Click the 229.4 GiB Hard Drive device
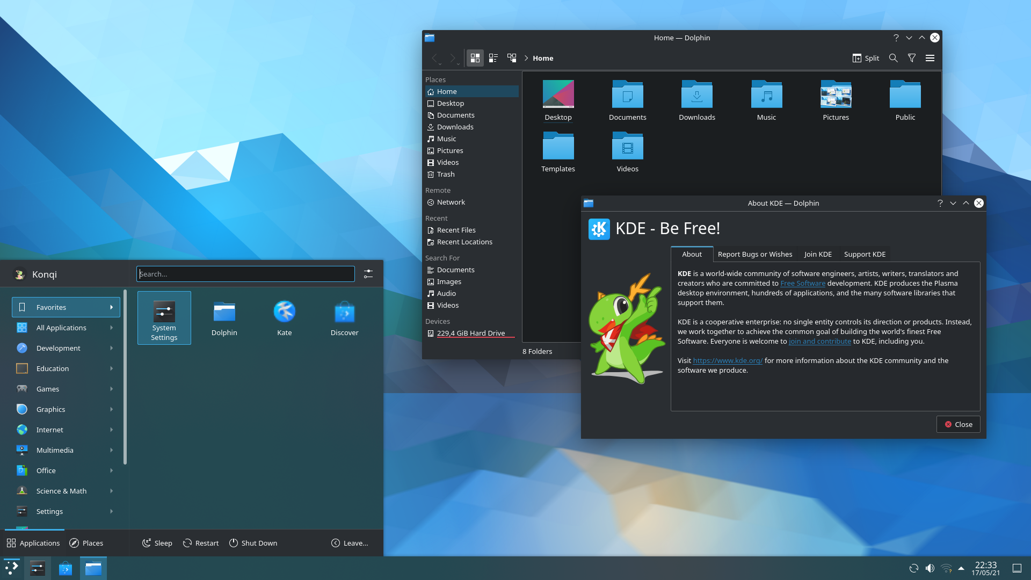The width and height of the screenshot is (1031, 580). pos(471,333)
